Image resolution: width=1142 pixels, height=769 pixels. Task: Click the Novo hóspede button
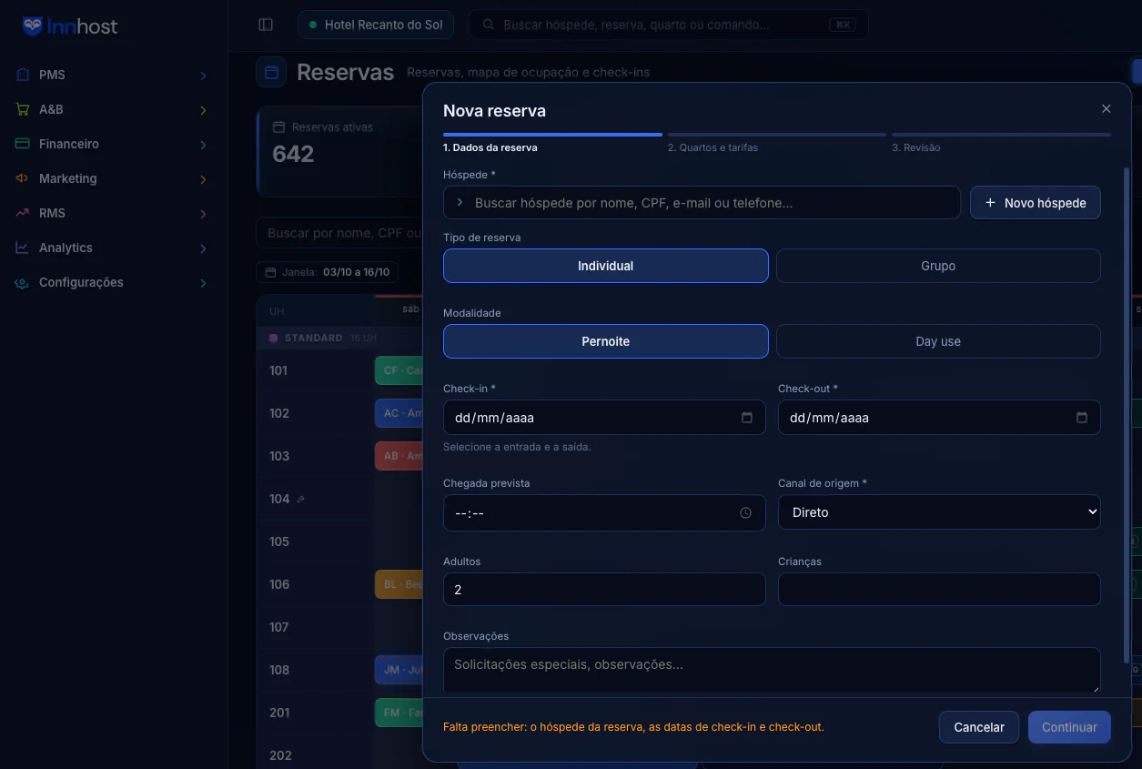1036,202
